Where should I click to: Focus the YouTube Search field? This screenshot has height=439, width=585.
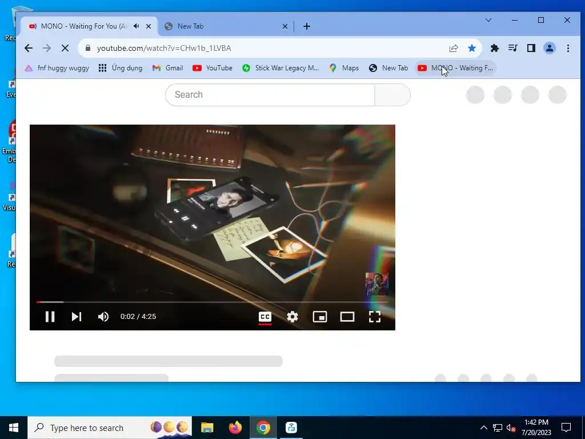click(x=270, y=95)
